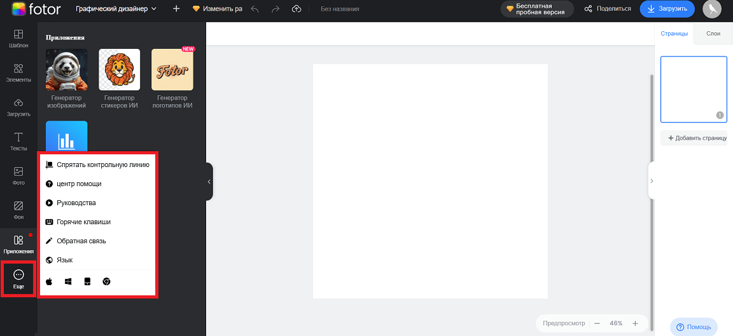Screen dimensions: 733x336
Task: Zoom in with the plus icon
Action: coord(635,323)
